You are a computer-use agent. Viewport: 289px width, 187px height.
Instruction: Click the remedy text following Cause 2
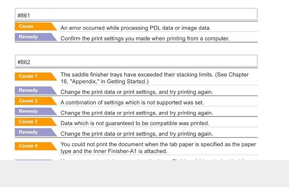coord(137,113)
